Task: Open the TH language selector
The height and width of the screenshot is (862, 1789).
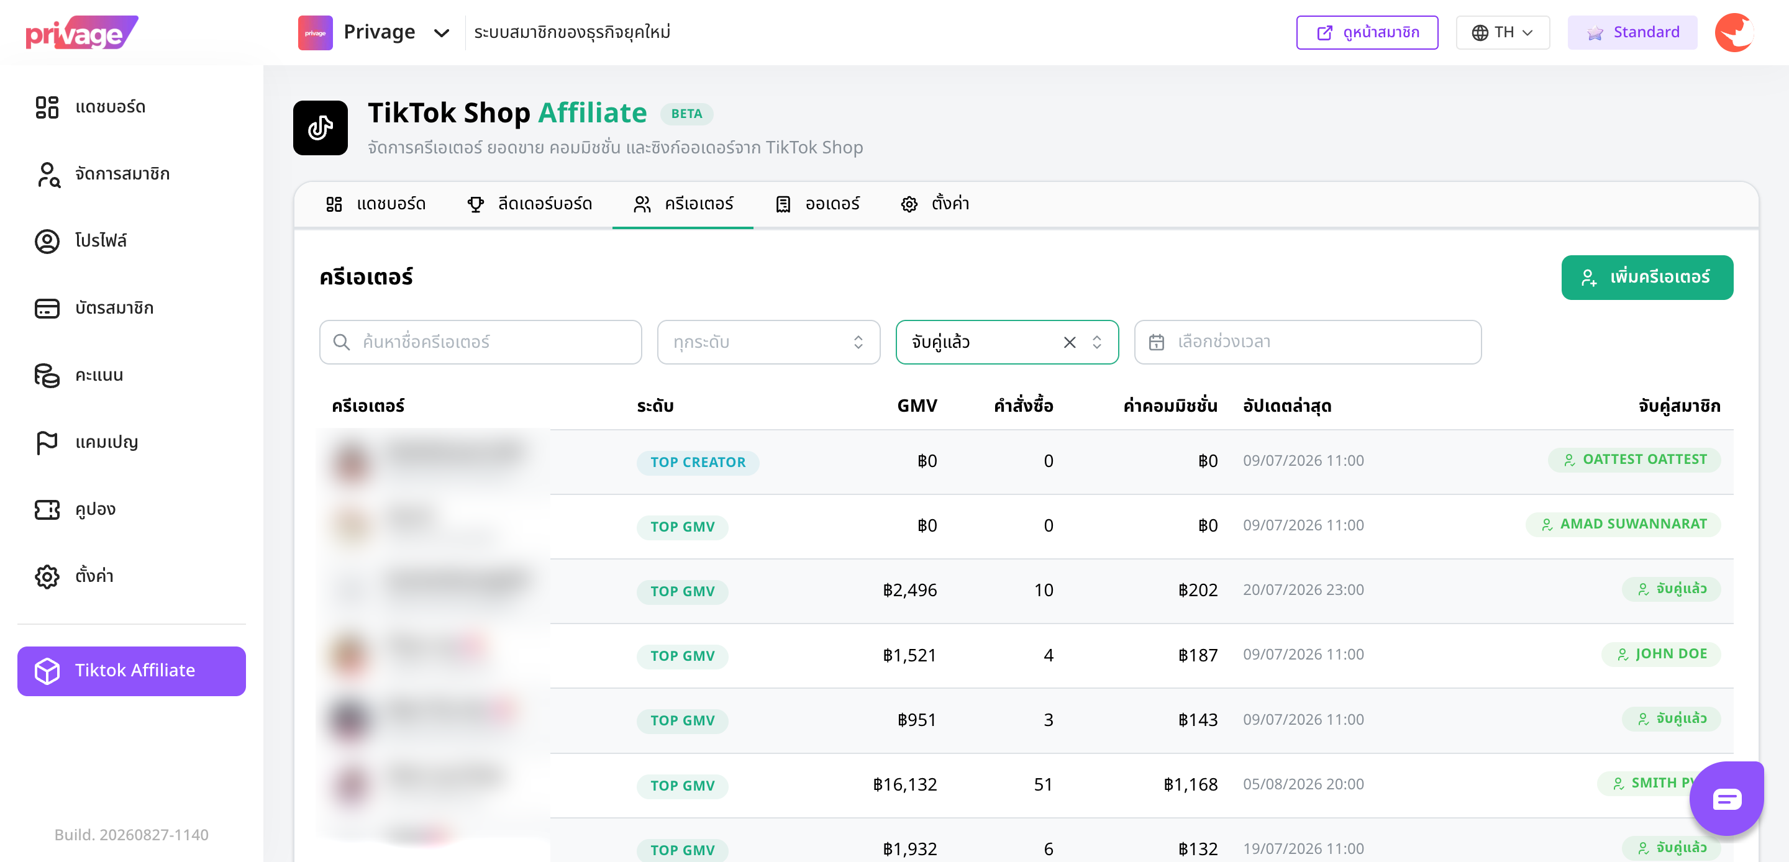Action: pyautogui.click(x=1503, y=33)
